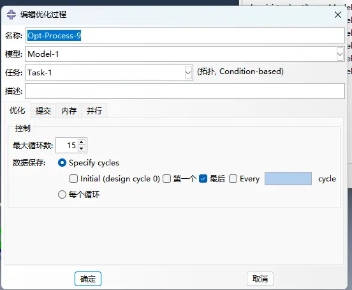Select the 优化 tab
Viewport: 352px width, 290px height.
click(17, 110)
